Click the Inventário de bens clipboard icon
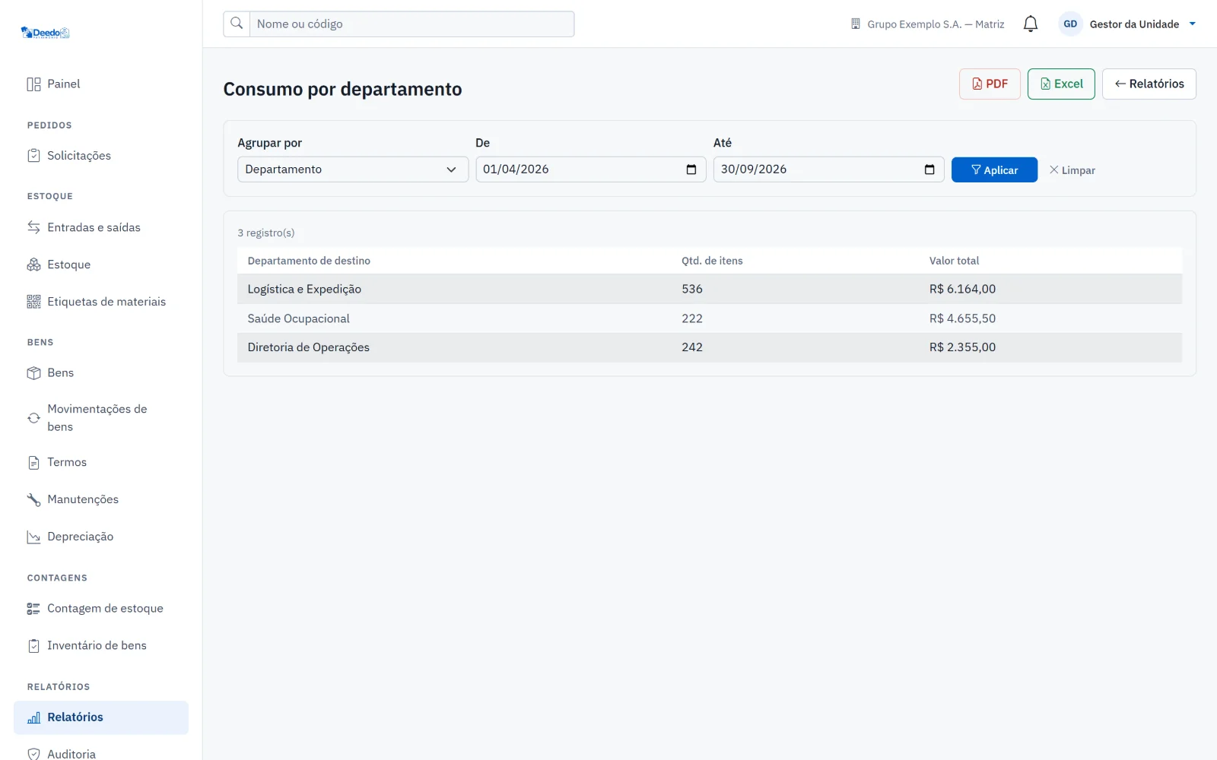1217x760 pixels. [33, 646]
